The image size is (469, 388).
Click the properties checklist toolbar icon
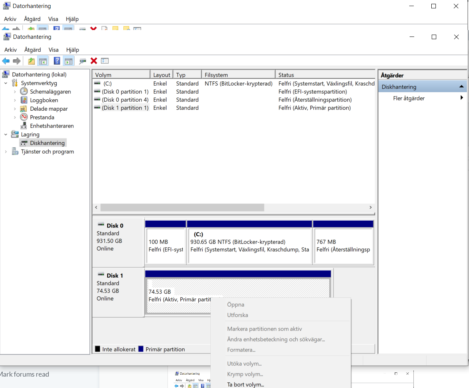105,61
